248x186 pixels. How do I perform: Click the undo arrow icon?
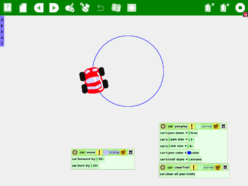click(x=100, y=8)
